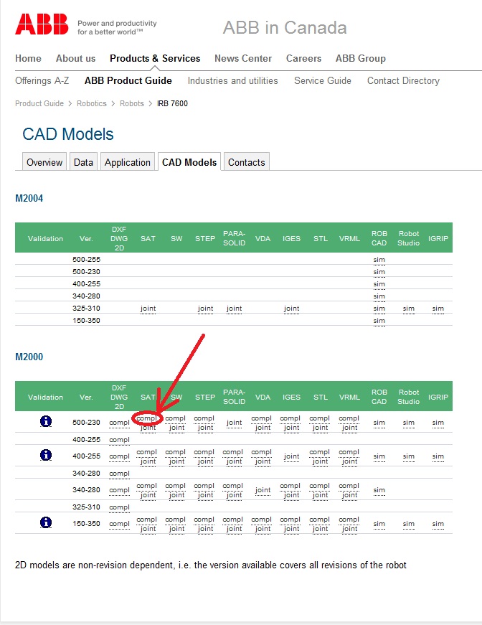Download M2004 325-310 RobotStudio sim

[x=408, y=309]
